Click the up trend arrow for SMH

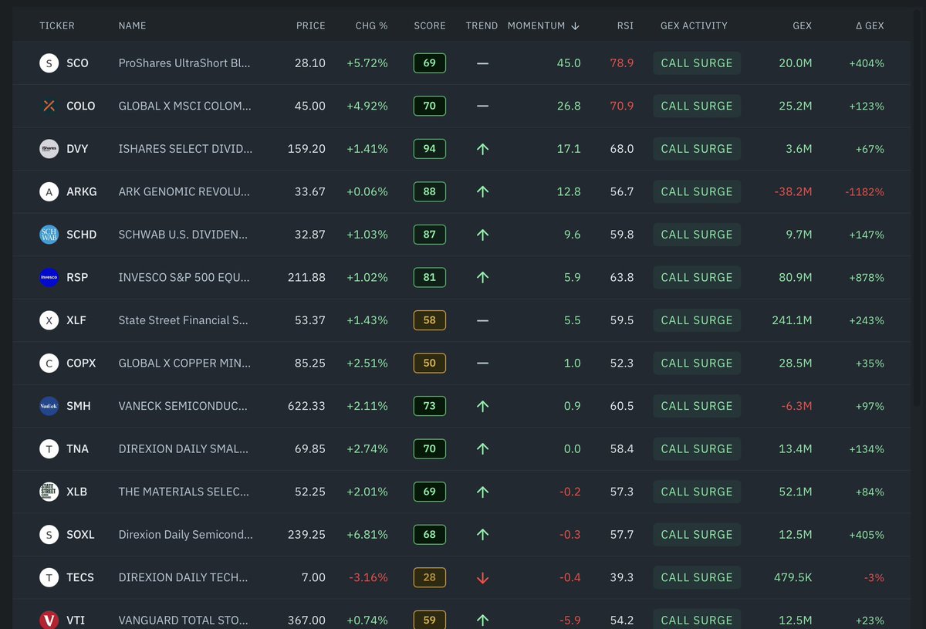[x=482, y=406]
